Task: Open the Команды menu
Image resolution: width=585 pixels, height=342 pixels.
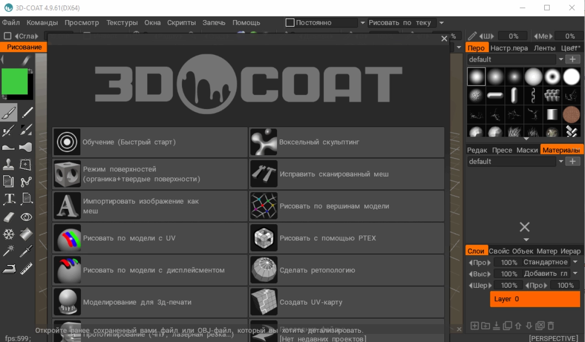Action: [42, 22]
